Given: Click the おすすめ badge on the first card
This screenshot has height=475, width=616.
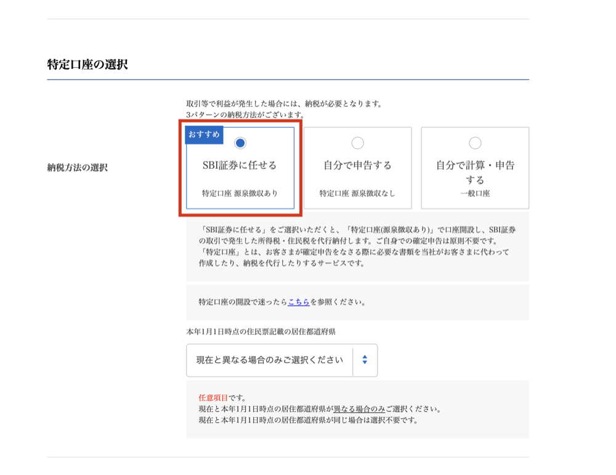Looking at the screenshot, I should click(x=204, y=135).
